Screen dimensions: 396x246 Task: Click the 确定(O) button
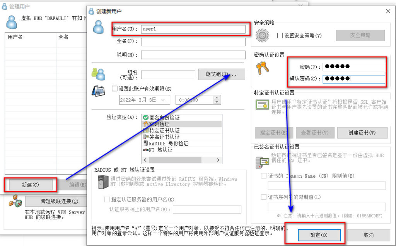pos(319,235)
